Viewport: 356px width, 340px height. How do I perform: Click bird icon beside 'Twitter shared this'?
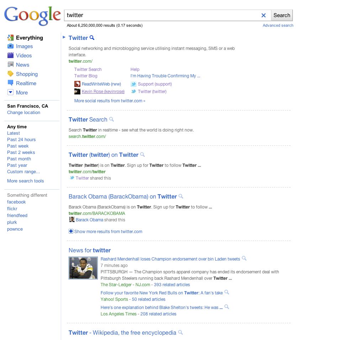coord(72,178)
